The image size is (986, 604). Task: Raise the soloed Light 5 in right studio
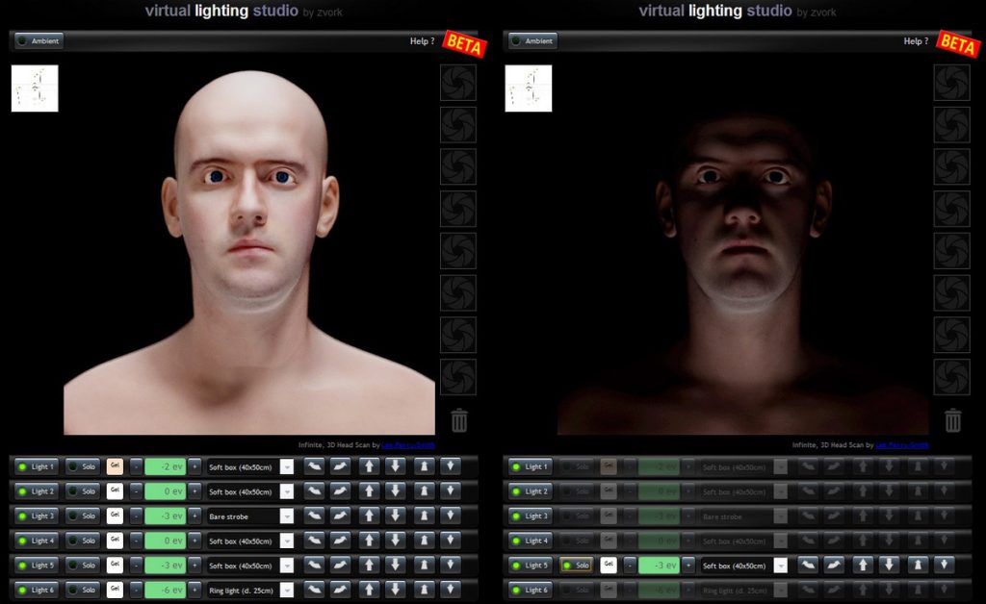863,566
